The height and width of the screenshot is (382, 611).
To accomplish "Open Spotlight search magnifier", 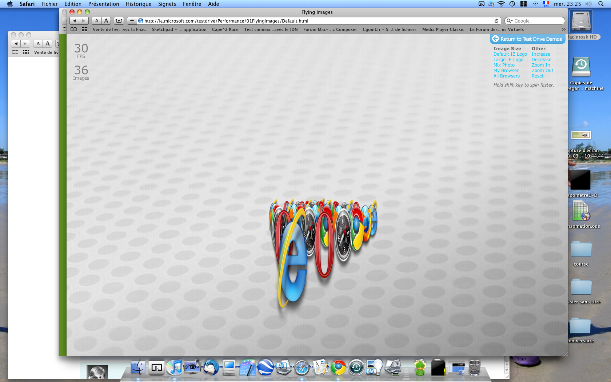I will (601, 4).
